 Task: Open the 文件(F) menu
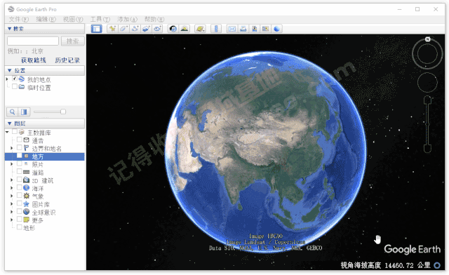coord(19,19)
